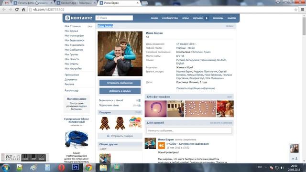Click the volume speaker tray icon
The image size is (306, 172).
(282, 168)
